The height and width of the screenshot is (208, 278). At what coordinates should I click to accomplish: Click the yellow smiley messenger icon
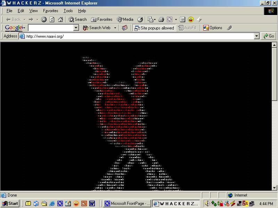(191, 19)
